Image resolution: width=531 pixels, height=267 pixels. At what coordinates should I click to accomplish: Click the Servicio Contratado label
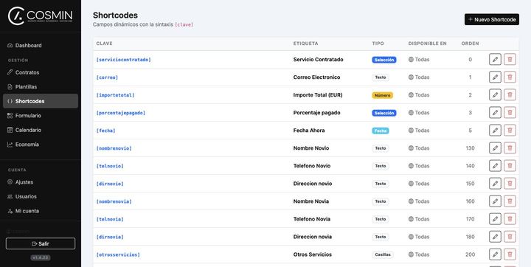pos(318,59)
